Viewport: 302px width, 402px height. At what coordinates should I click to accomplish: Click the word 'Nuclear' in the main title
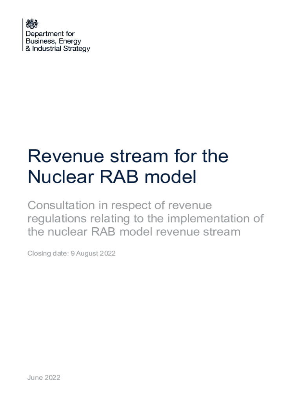55,177
